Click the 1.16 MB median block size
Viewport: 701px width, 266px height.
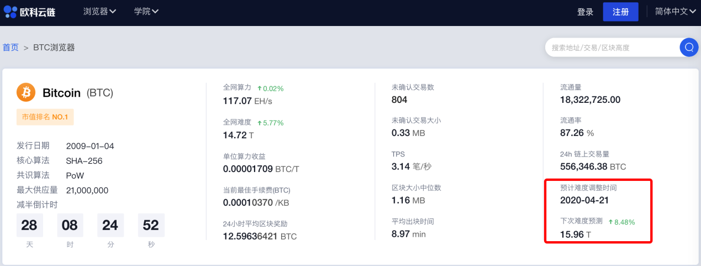tap(408, 200)
